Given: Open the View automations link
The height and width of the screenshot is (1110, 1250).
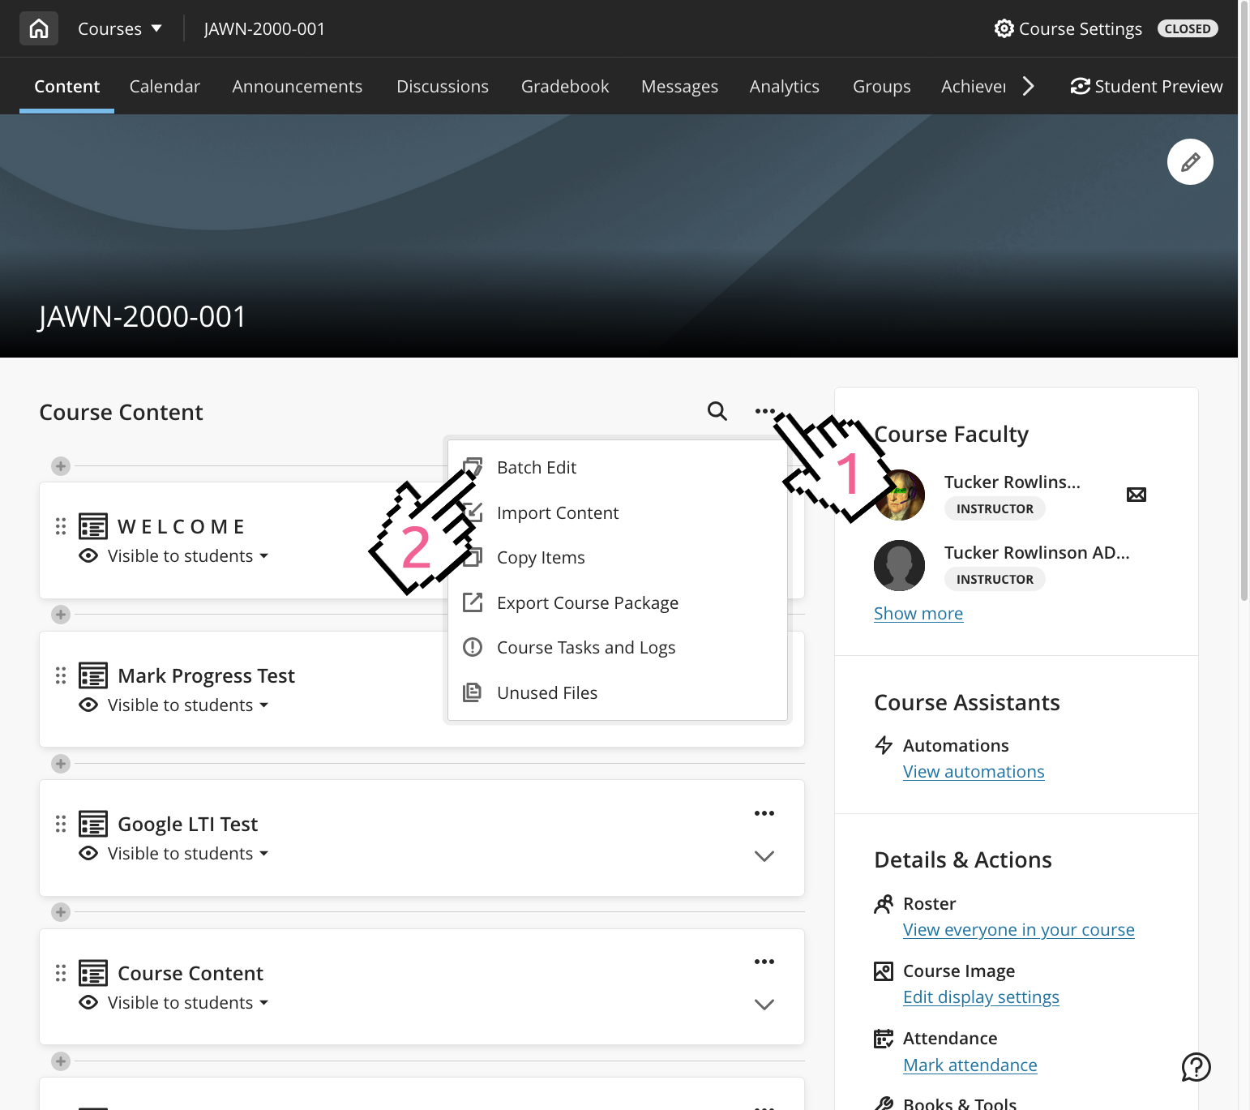Looking at the screenshot, I should pyautogui.click(x=973, y=772).
